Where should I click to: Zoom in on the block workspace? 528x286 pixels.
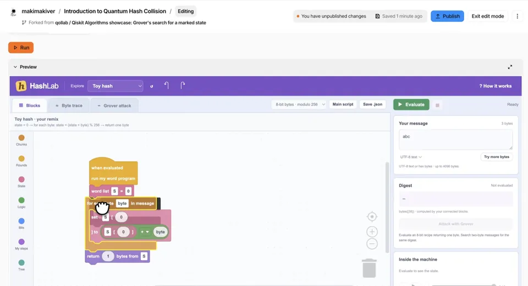(x=372, y=232)
